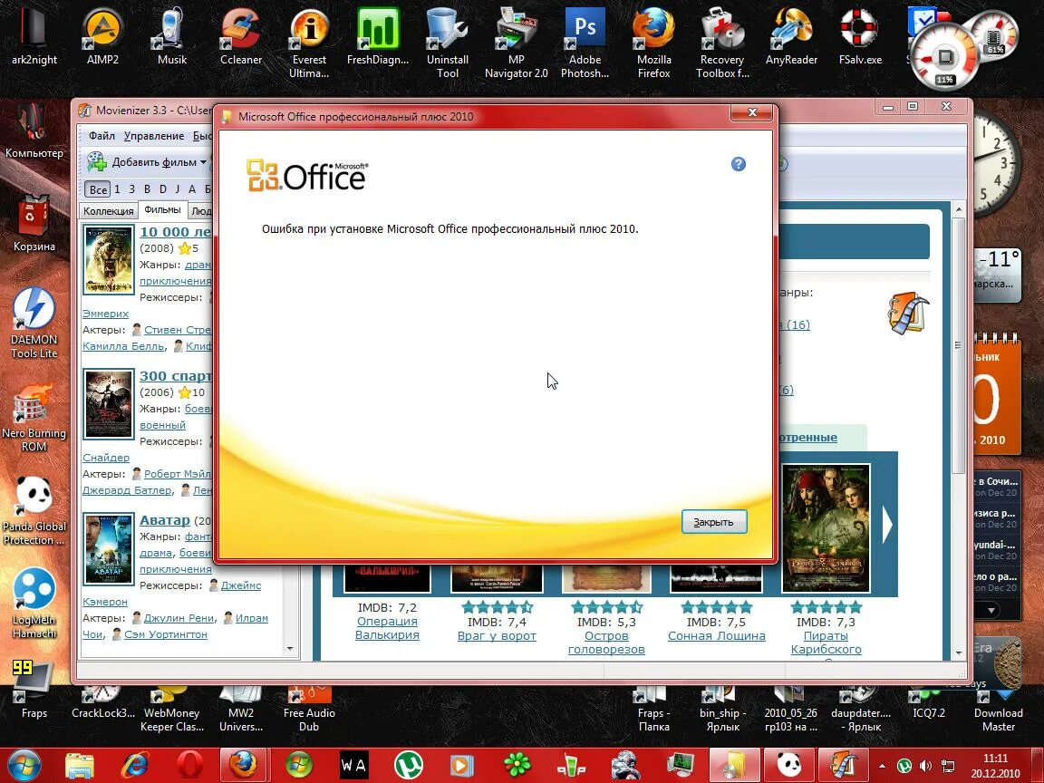This screenshot has width=1044, height=783.
Task: Open actor link Сэм Уортингтон
Action: coord(166,634)
